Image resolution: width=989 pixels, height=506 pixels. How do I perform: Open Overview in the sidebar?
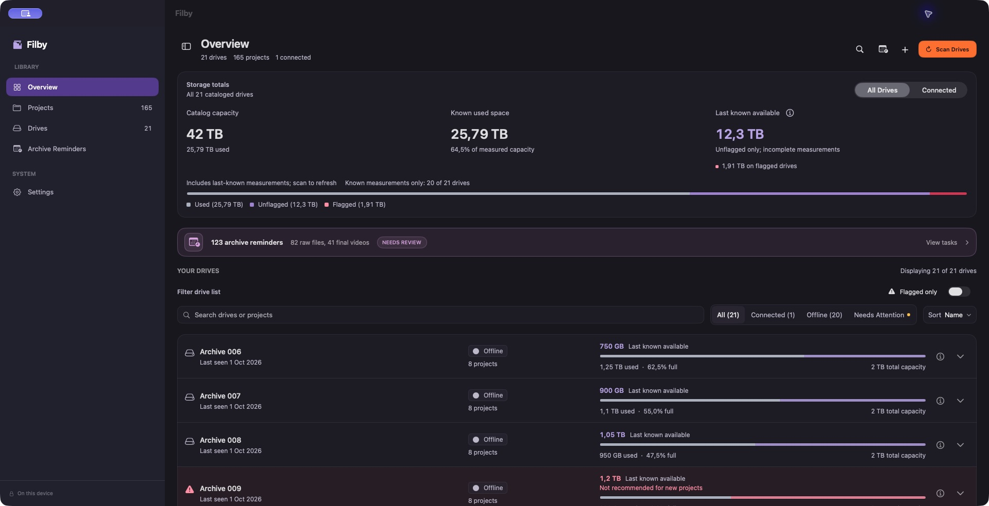tap(82, 87)
